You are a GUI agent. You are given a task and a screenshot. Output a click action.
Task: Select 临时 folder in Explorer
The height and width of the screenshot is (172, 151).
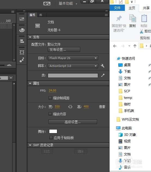(125, 104)
